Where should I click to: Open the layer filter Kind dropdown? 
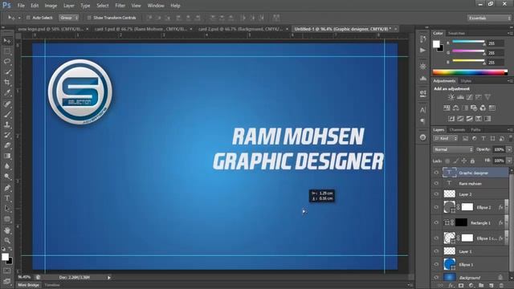(446, 139)
